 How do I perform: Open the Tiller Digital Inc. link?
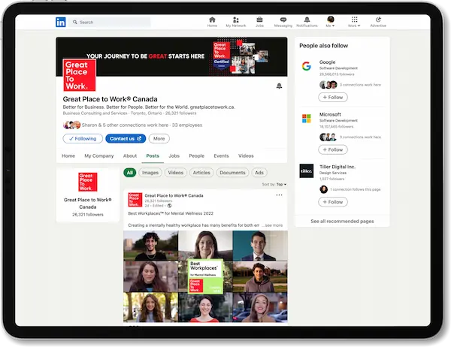coord(337,167)
